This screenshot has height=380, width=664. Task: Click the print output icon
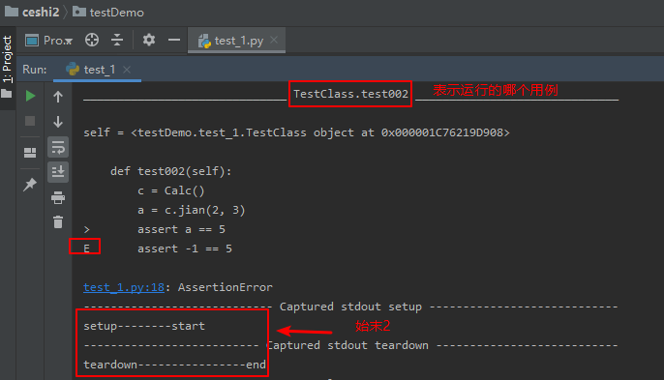point(58,197)
